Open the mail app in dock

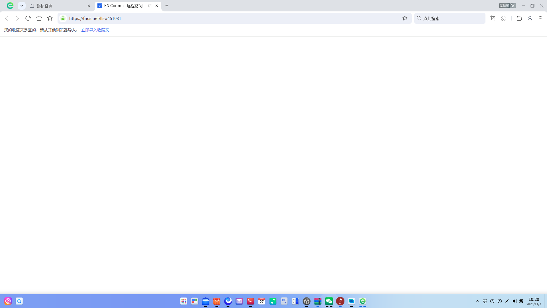pos(239,301)
